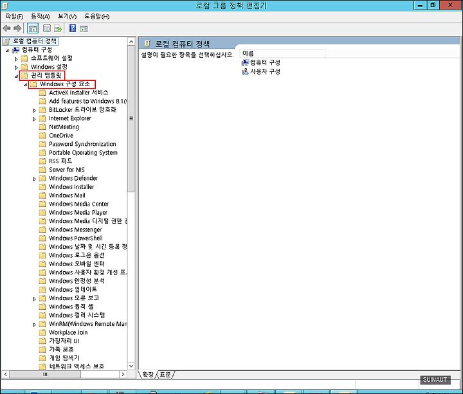This screenshot has width=463, height=394.
Task: Click the Windows PowerShell folder icon
Action: (42, 238)
